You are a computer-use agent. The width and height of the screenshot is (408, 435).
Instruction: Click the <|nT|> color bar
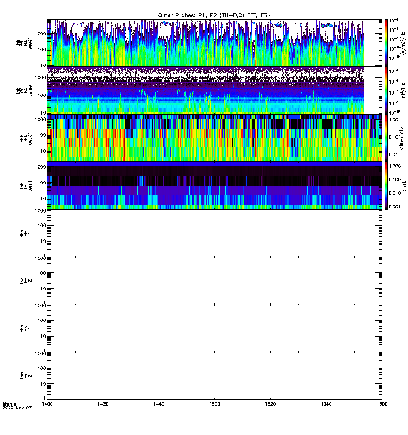click(x=386, y=185)
